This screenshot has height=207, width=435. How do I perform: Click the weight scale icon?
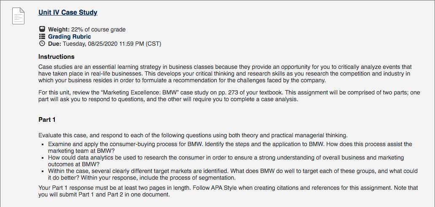click(42, 29)
